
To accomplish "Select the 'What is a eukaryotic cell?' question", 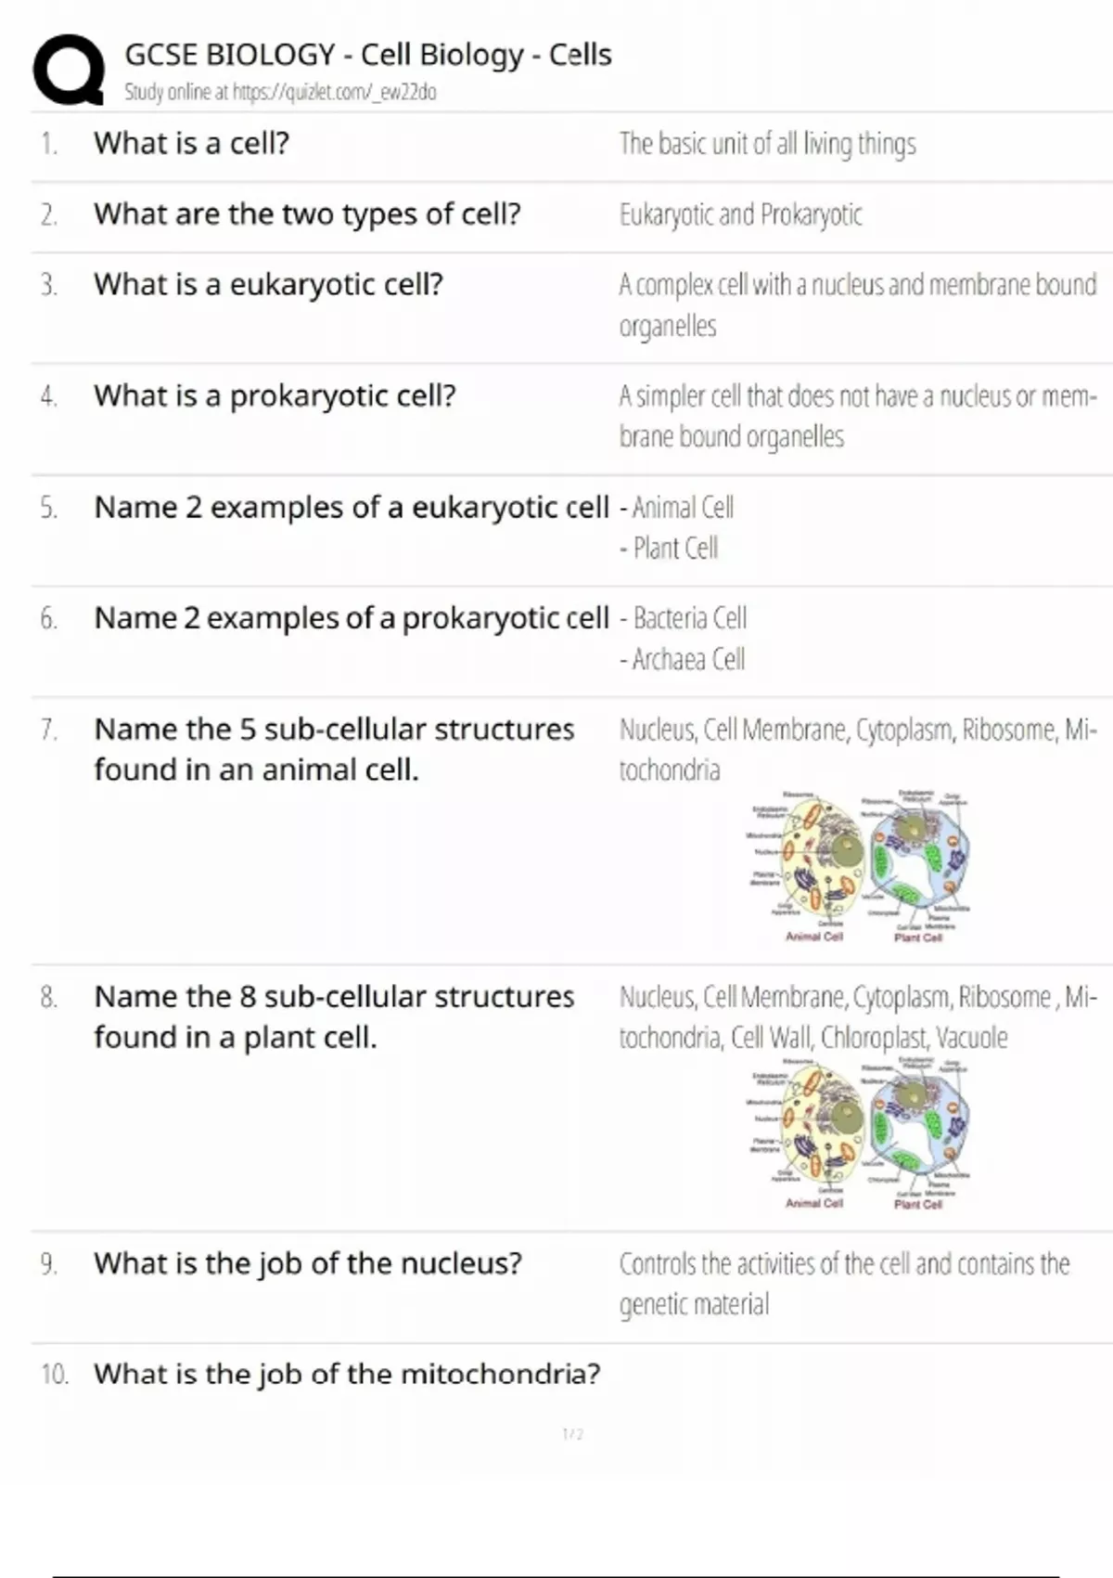I will click(268, 285).
